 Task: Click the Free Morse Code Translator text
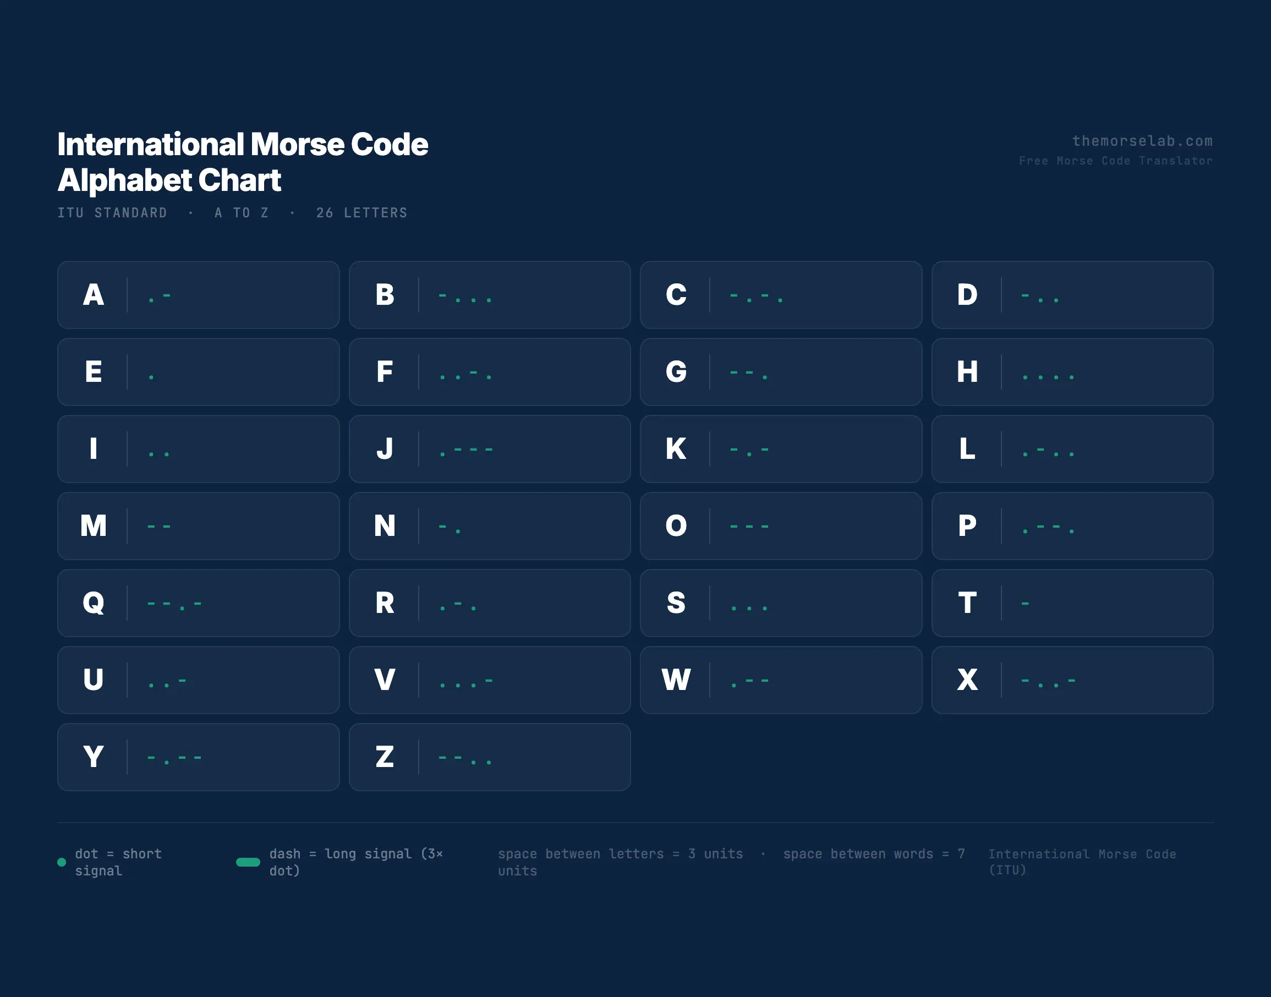pyautogui.click(x=1115, y=161)
